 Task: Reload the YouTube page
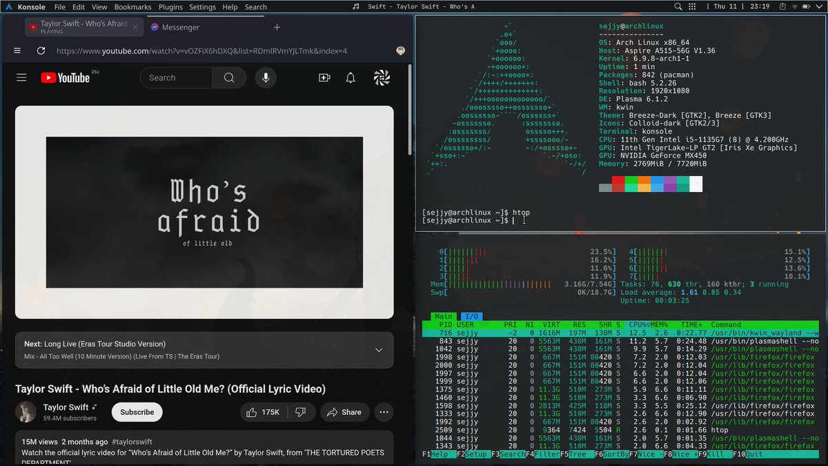point(41,50)
